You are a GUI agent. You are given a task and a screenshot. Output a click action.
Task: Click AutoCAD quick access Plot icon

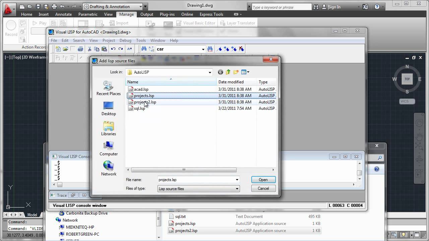(54, 6)
